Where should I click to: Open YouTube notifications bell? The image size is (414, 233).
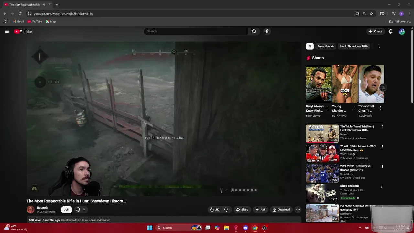coord(390,31)
